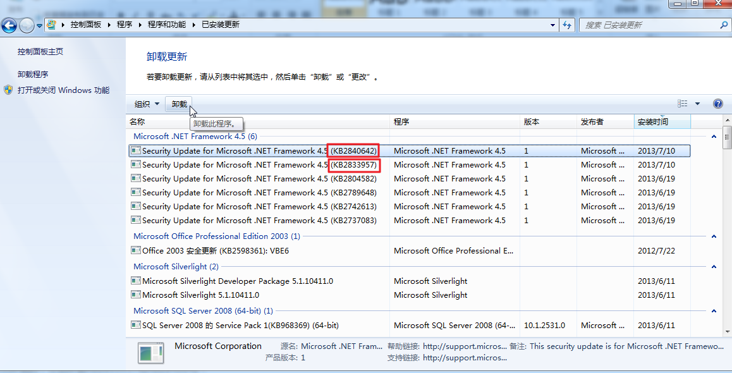
Task: Select Security Update KB2737083 name text
Action: point(259,221)
